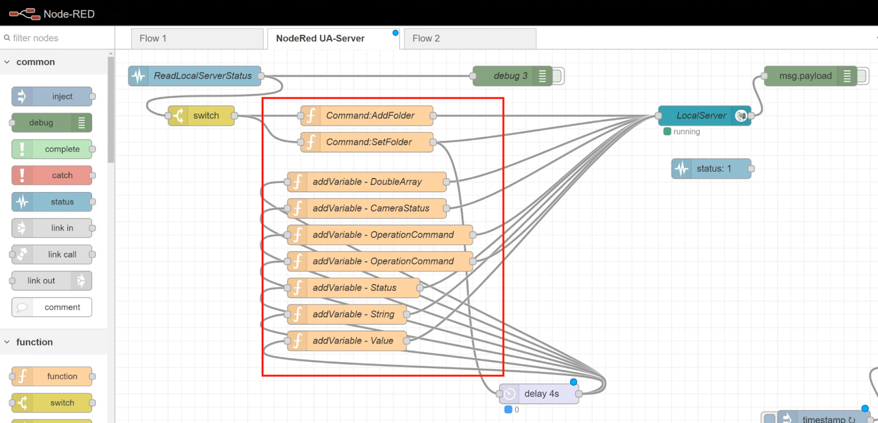
Task: Switch to the NodeRed UA-Server tab
Action: pyautogui.click(x=333, y=38)
